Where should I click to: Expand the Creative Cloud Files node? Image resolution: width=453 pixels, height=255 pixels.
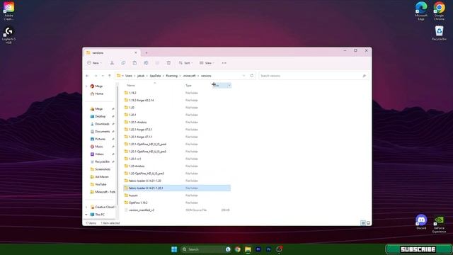[86, 207]
